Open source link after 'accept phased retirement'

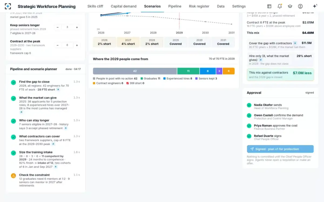point(66,128)
